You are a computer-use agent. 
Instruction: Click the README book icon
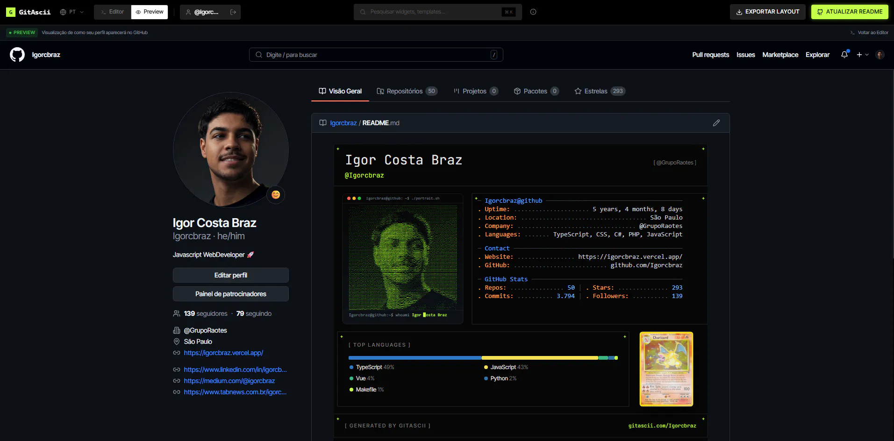323,123
